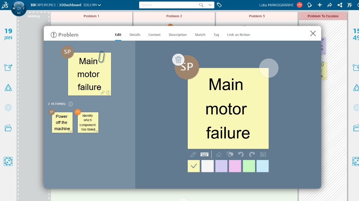Click the search magnifier icon
Screen dimensions: 359x201
coord(201,5)
